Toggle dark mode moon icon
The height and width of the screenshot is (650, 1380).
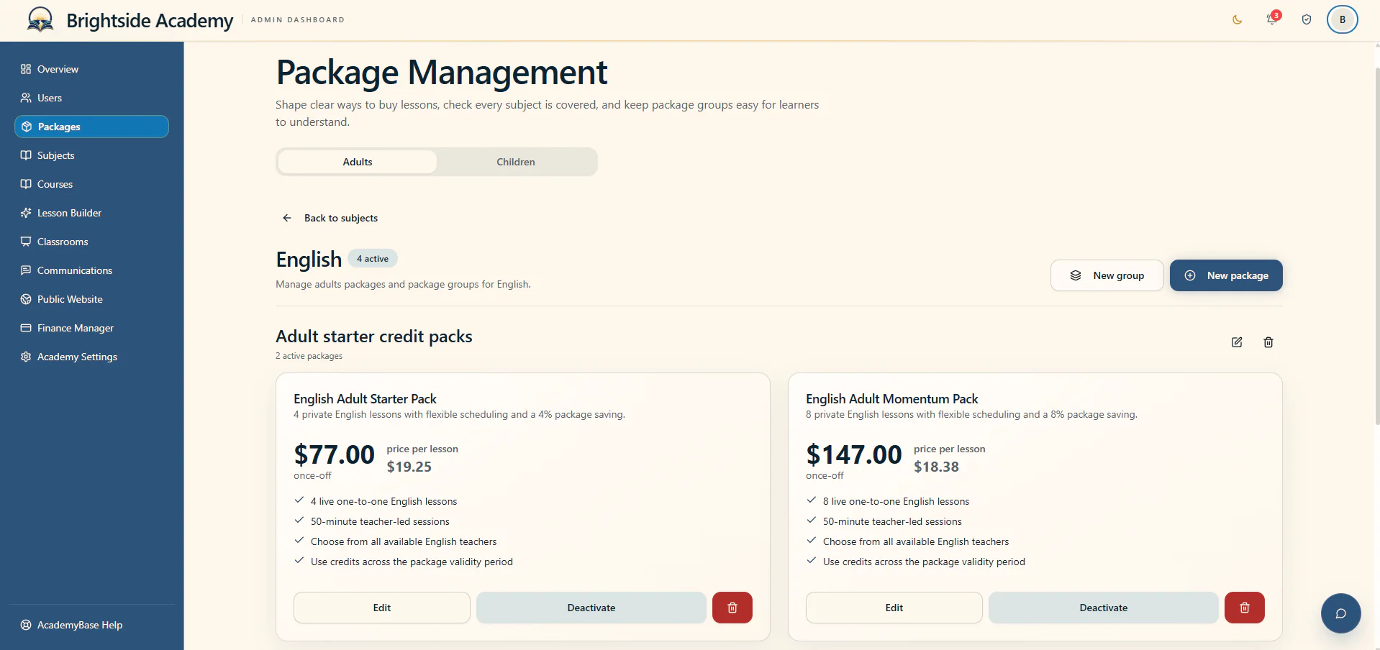tap(1238, 19)
